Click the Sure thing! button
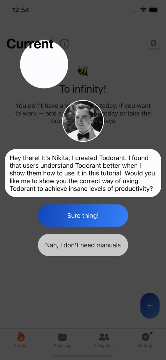 pyautogui.click(x=83, y=216)
